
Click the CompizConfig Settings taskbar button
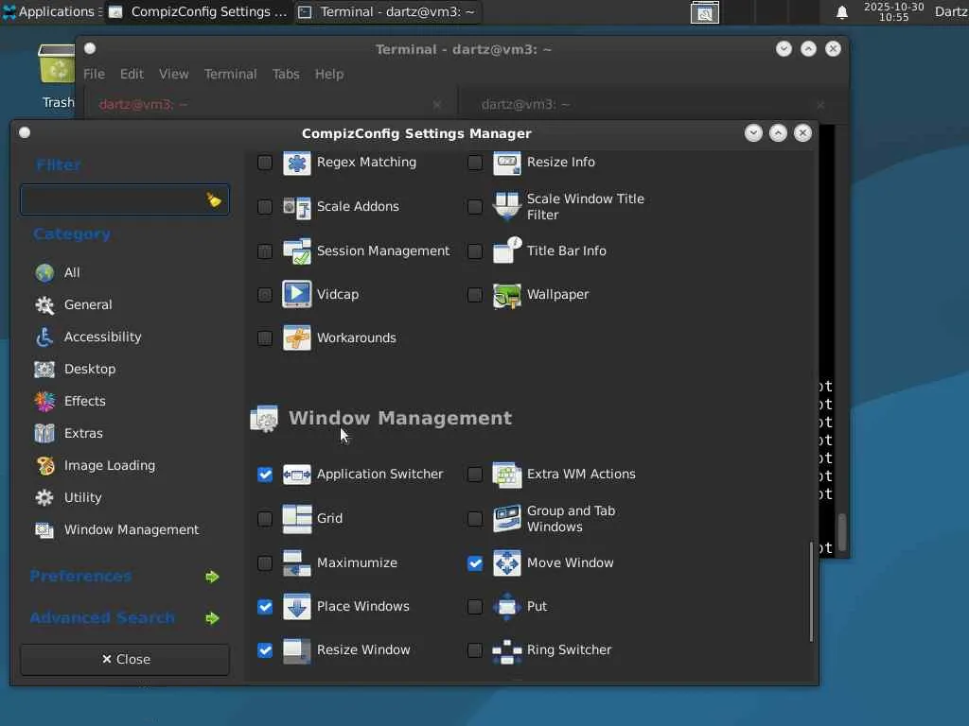(198, 11)
